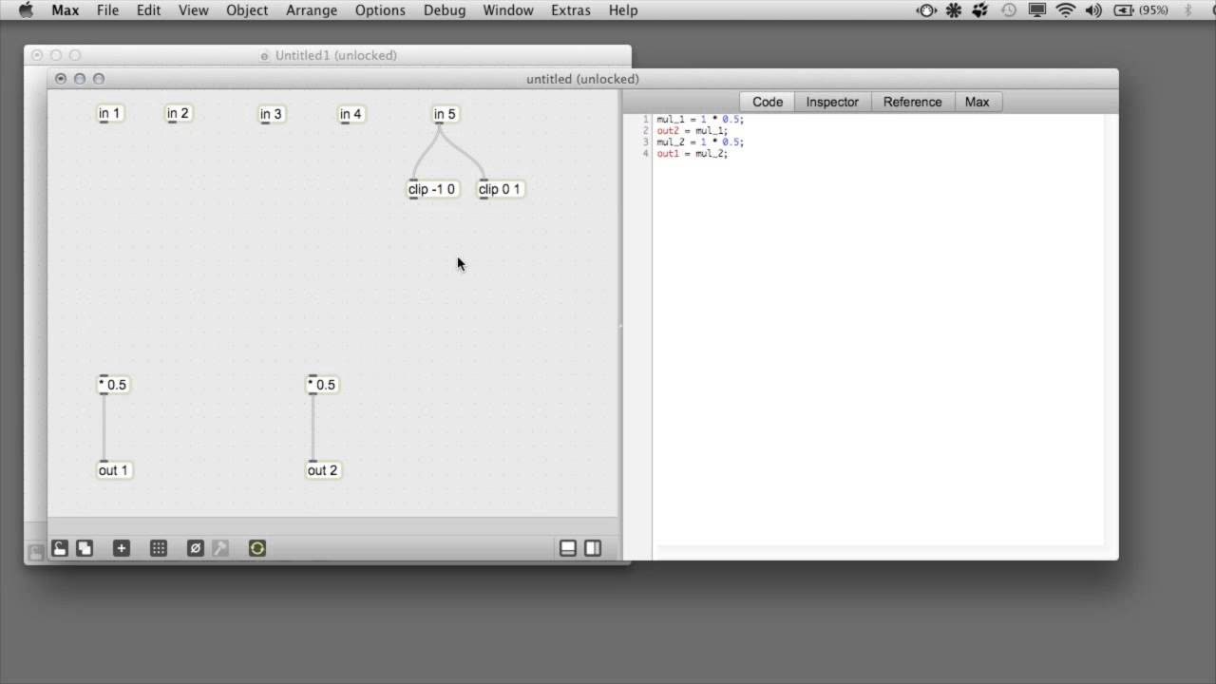This screenshot has width=1216, height=684.
Task: Open the Object menu
Action: [247, 10]
